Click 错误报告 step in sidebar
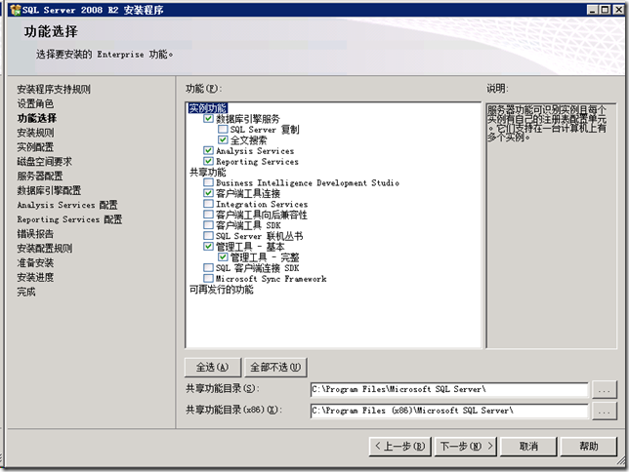 click(35, 234)
